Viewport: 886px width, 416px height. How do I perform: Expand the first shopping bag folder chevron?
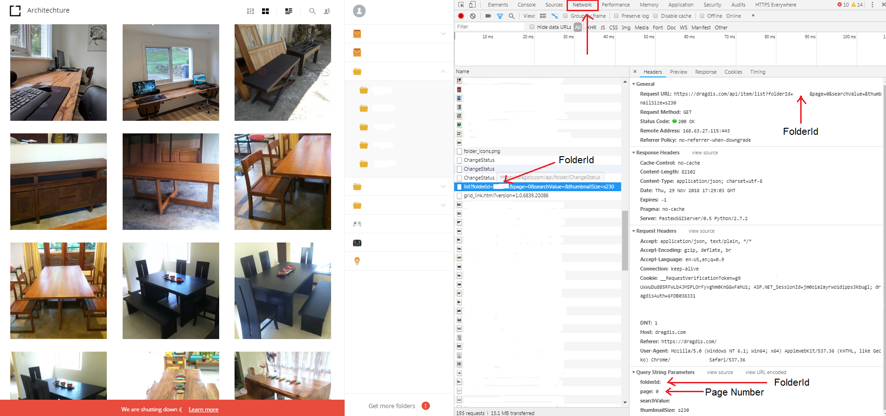[x=443, y=34]
